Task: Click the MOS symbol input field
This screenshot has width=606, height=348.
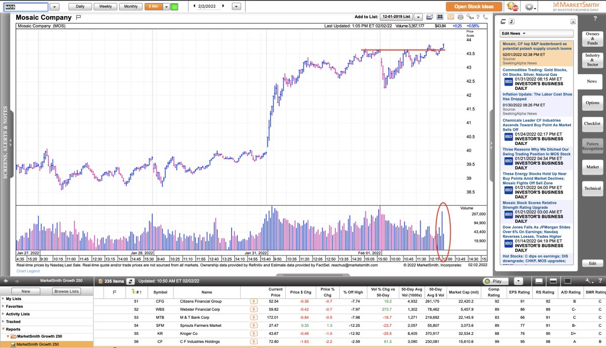Action: coord(26,7)
